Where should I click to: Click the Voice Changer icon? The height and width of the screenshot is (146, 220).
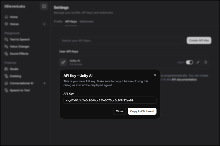pyautogui.click(x=6, y=47)
